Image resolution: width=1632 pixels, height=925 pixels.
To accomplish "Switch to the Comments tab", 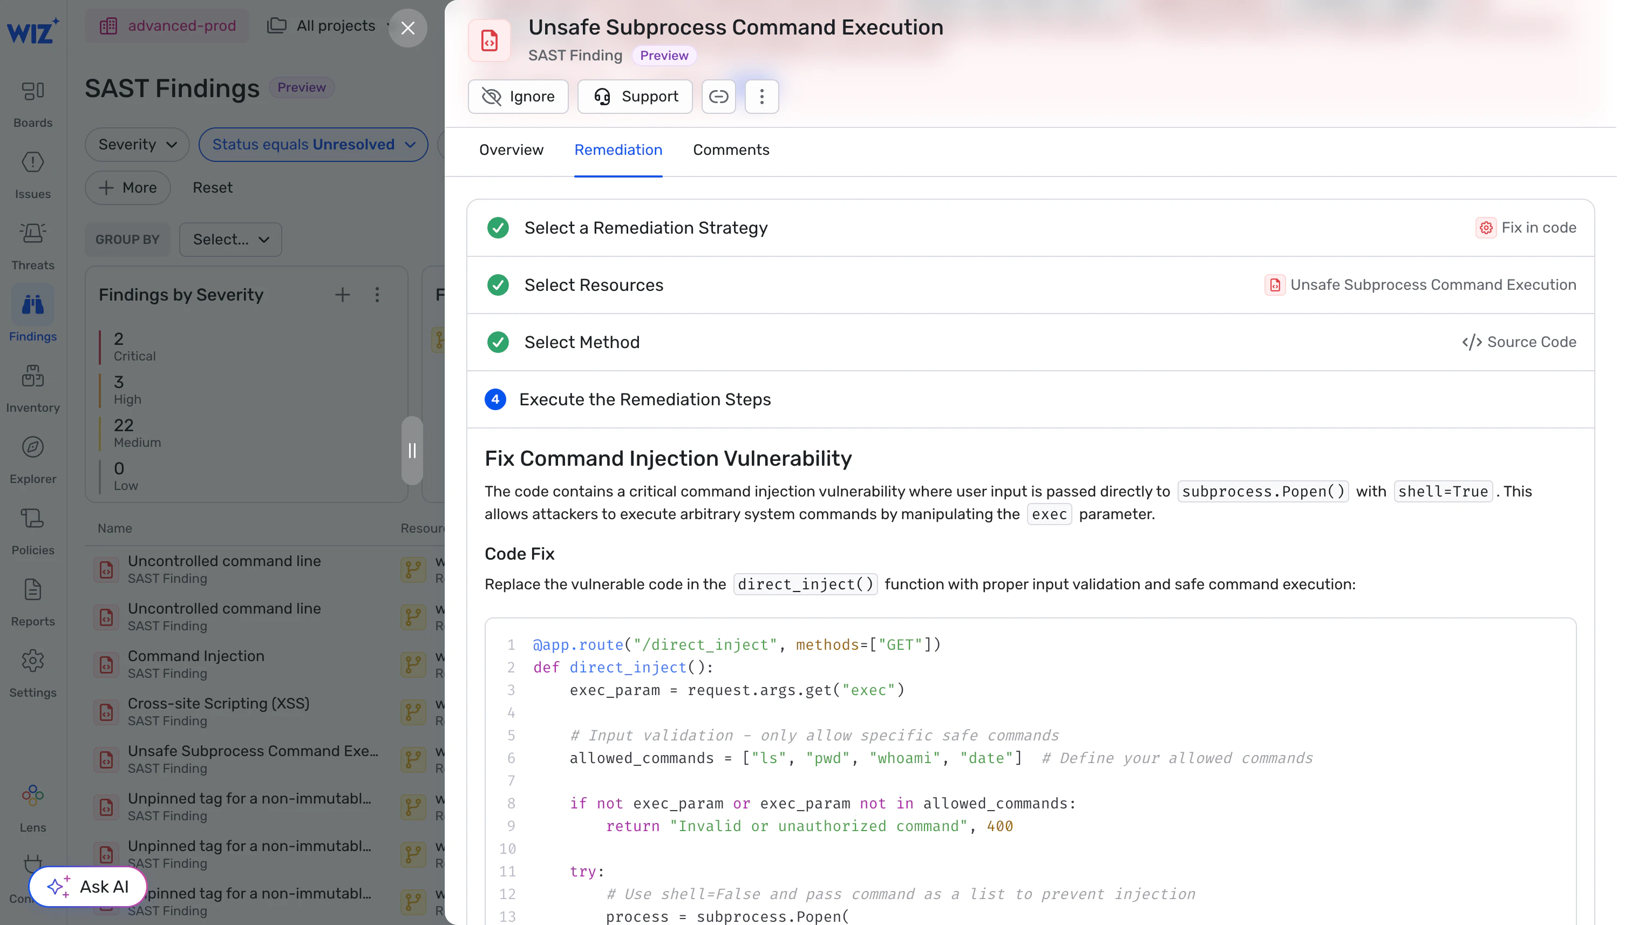I will click(x=731, y=150).
